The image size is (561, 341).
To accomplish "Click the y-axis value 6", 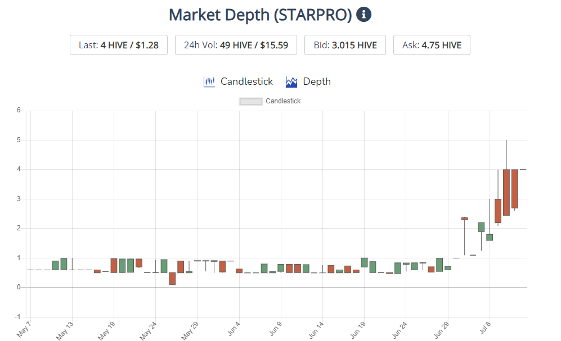I will pos(19,110).
